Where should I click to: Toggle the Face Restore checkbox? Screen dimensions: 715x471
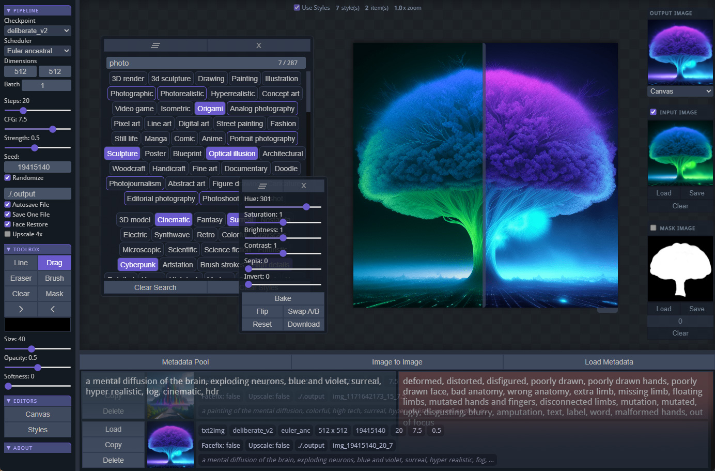pos(8,224)
